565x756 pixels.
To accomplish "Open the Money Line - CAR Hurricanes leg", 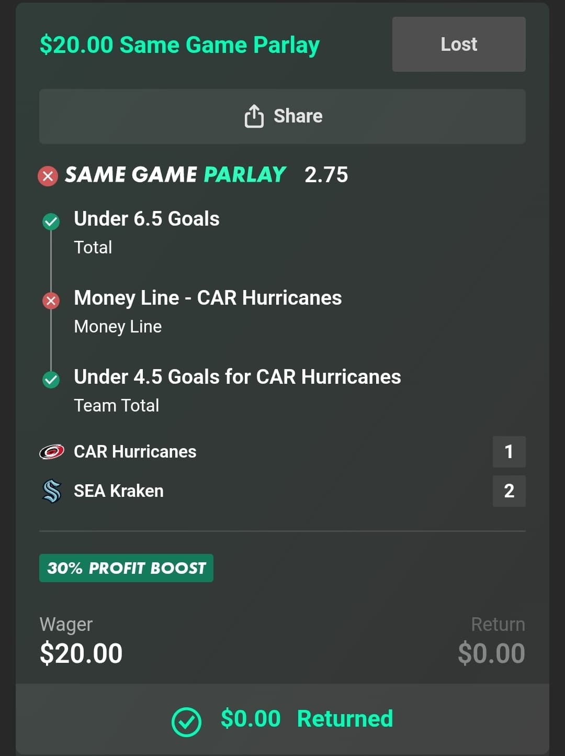I will tap(208, 298).
